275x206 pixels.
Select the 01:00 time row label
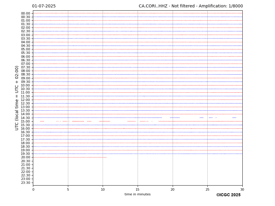pos(26,21)
